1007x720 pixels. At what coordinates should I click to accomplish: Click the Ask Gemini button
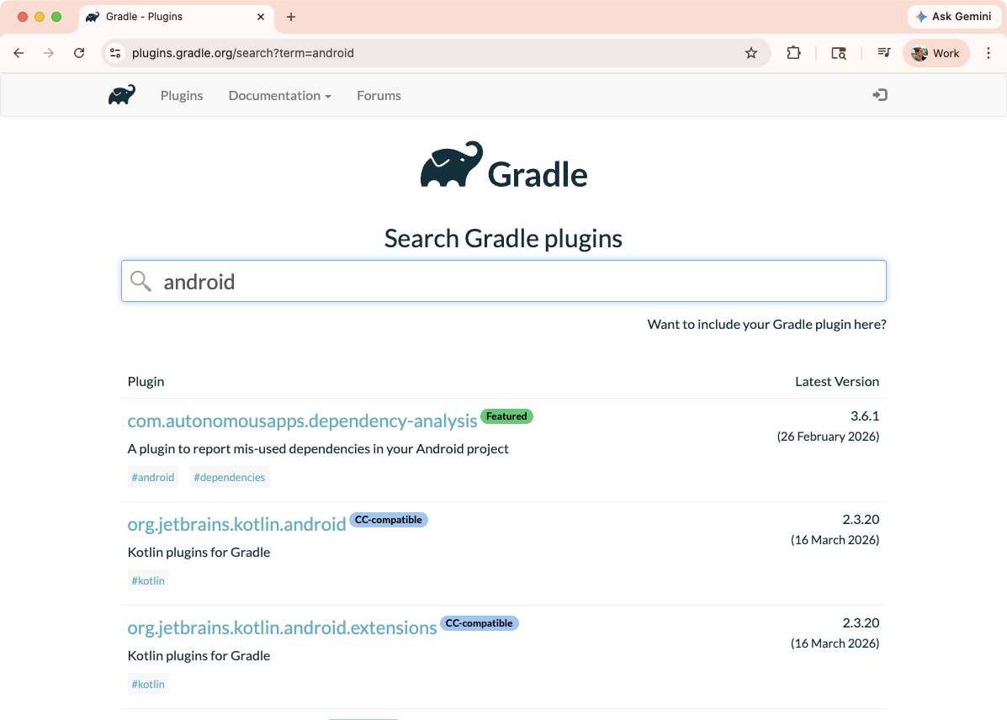pos(953,17)
